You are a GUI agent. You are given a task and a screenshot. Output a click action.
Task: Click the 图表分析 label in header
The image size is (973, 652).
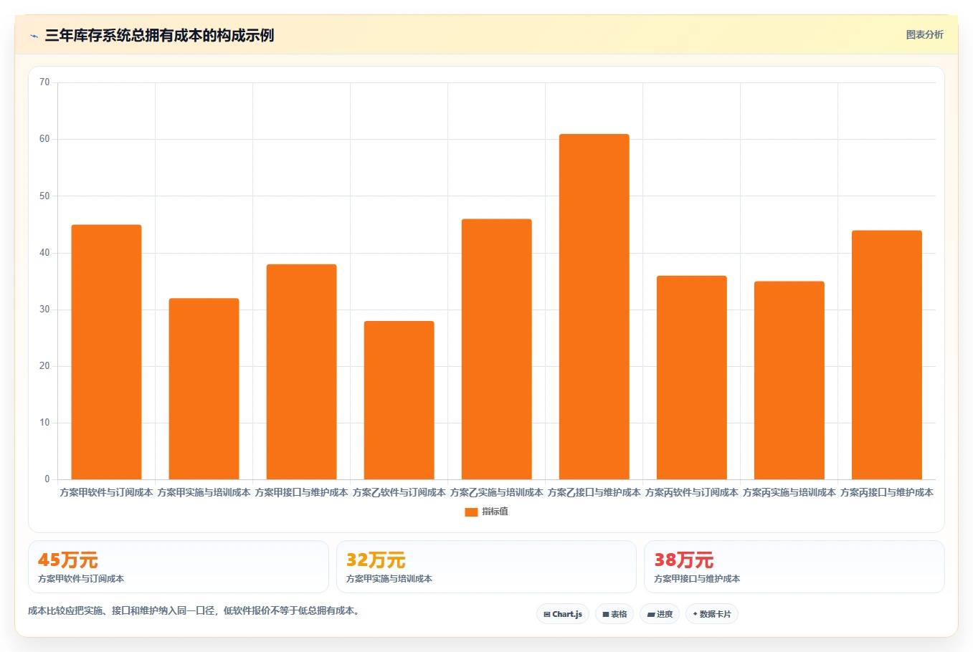click(924, 34)
